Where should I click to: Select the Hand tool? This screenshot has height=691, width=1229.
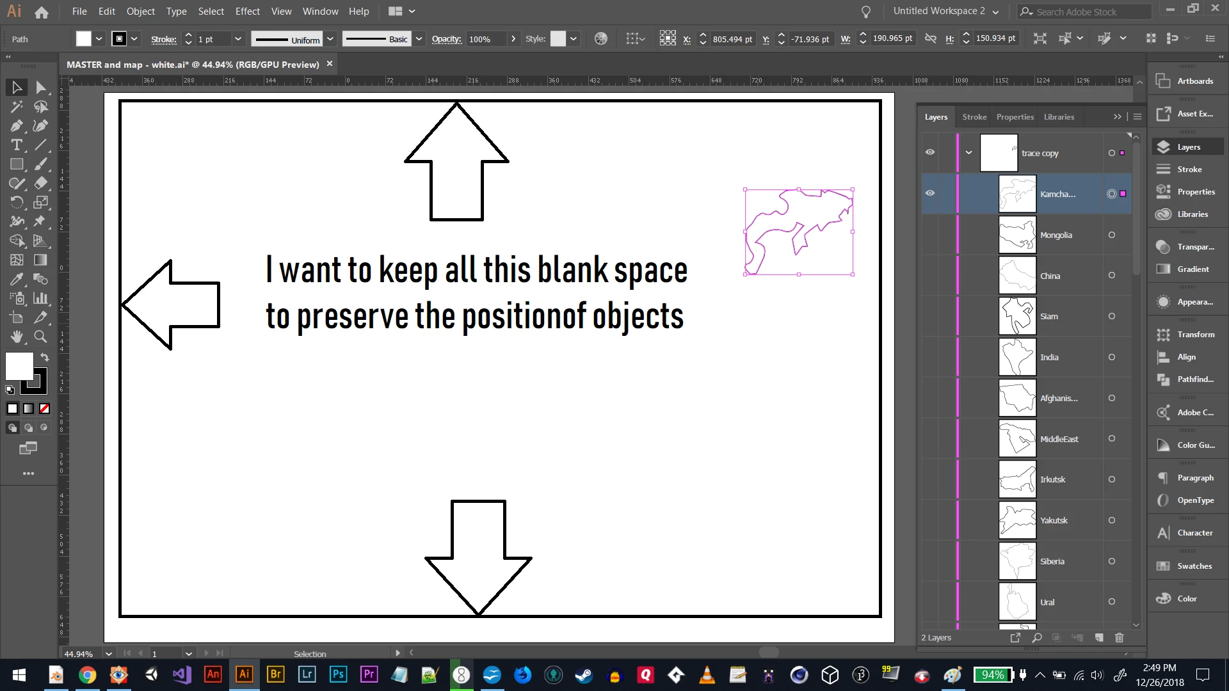click(17, 337)
